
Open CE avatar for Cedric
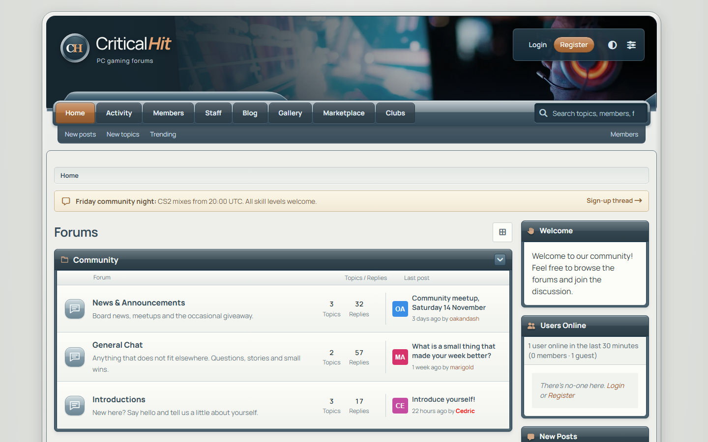400,406
